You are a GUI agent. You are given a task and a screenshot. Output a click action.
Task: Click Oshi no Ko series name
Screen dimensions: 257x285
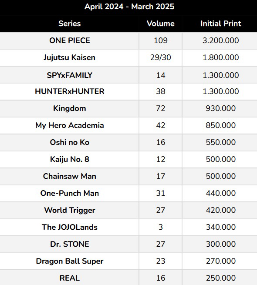click(70, 142)
